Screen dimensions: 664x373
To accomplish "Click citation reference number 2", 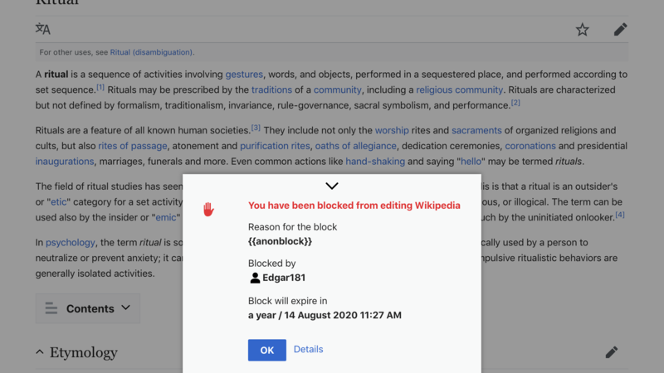I will coord(515,103).
